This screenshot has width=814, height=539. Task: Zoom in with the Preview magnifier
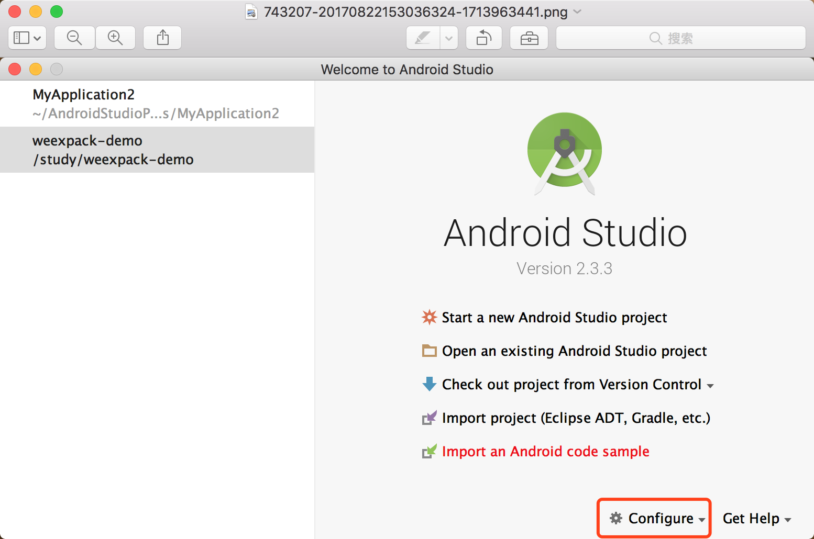[x=115, y=38]
